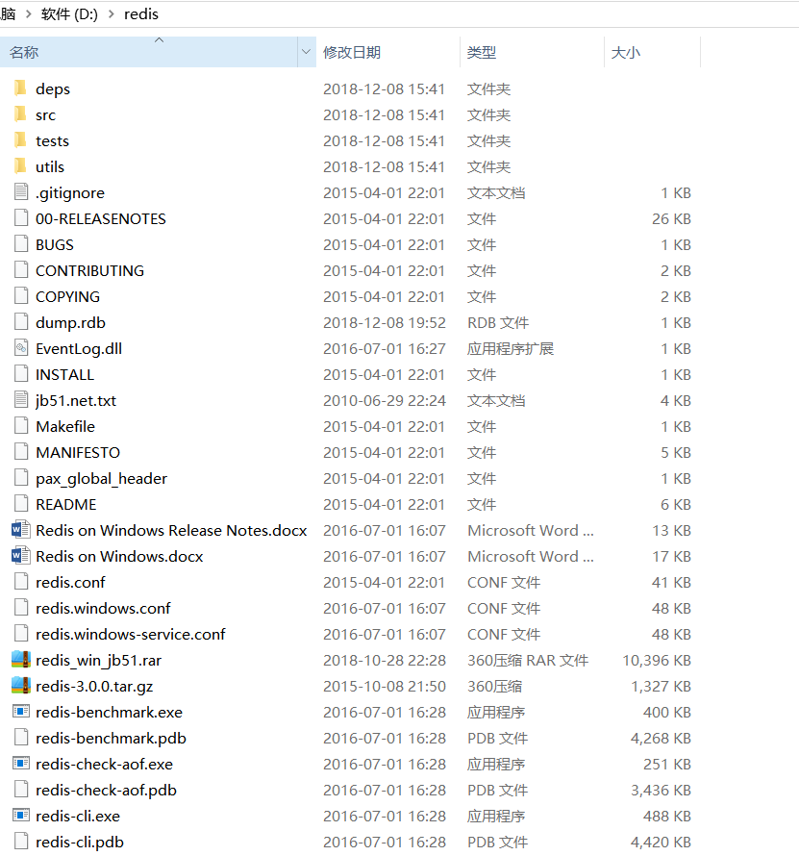The image size is (799, 856).
Task: Click the date 2015-10-08 21:50
Action: (385, 686)
